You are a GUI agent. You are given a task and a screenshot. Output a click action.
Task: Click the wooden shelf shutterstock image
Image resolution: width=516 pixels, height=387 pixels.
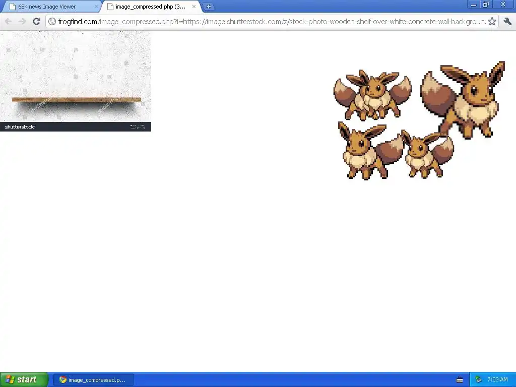pyautogui.click(x=76, y=81)
